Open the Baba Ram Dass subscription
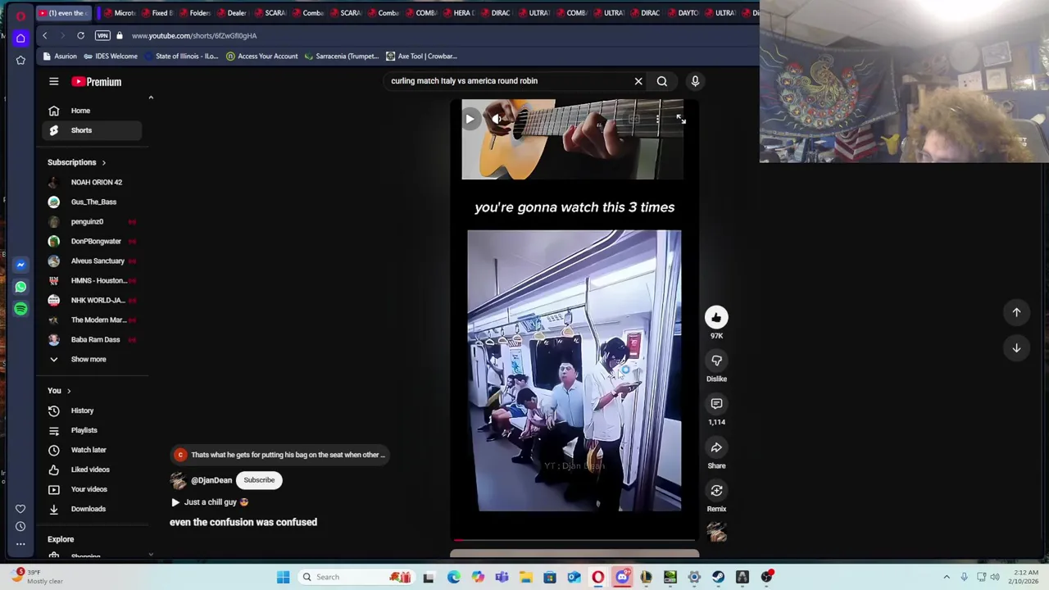1049x590 pixels. (92, 339)
